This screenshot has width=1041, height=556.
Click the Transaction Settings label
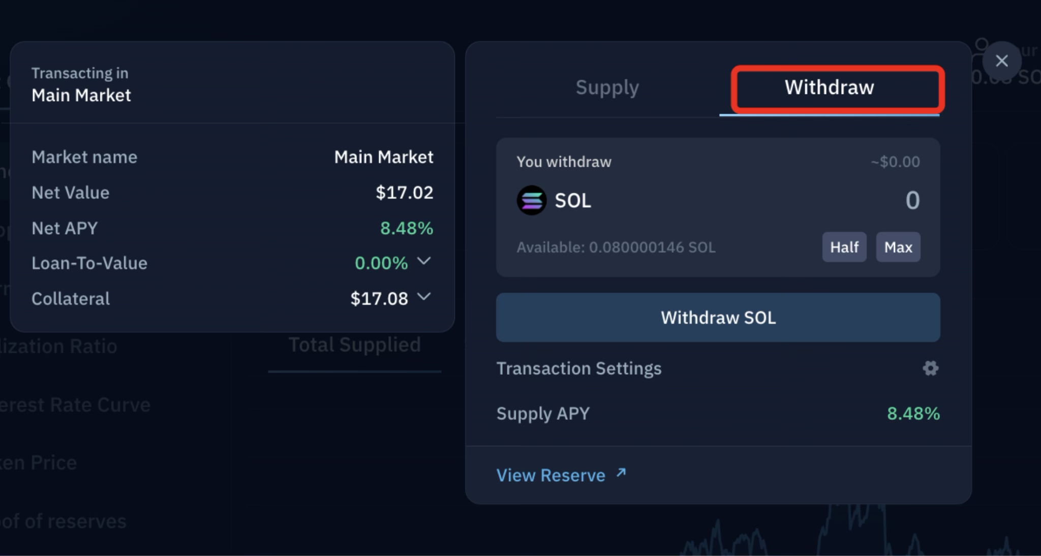click(578, 368)
